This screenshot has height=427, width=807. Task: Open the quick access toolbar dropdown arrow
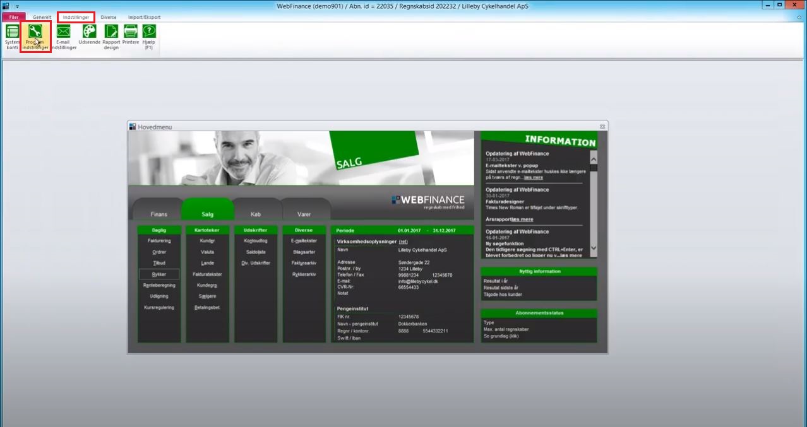[x=17, y=6]
